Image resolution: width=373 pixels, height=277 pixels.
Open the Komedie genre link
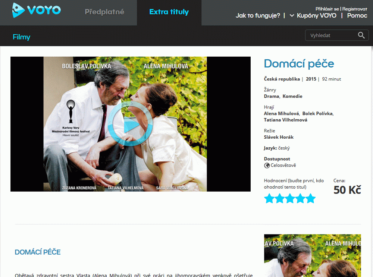292,96
